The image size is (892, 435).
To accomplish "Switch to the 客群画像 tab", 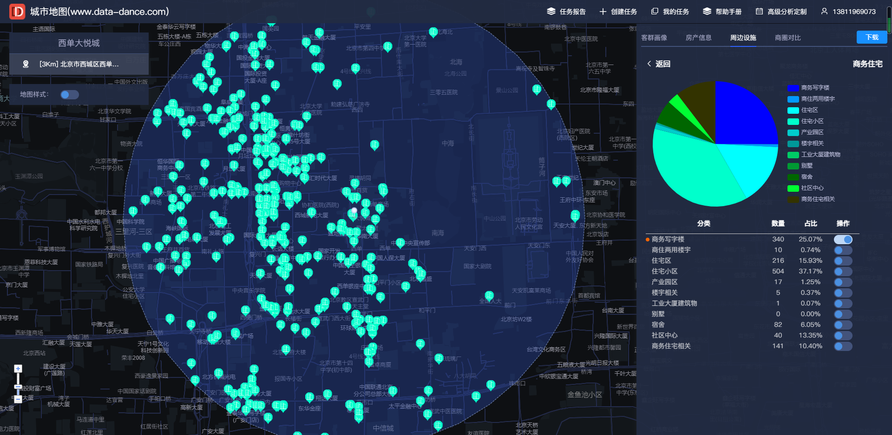I will click(654, 38).
